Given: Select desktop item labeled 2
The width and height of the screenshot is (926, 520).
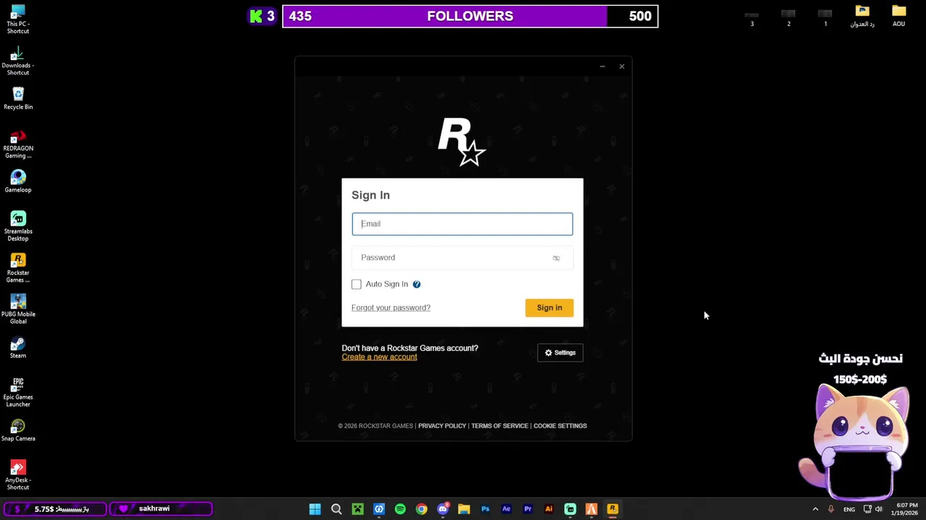Looking at the screenshot, I should click(789, 17).
